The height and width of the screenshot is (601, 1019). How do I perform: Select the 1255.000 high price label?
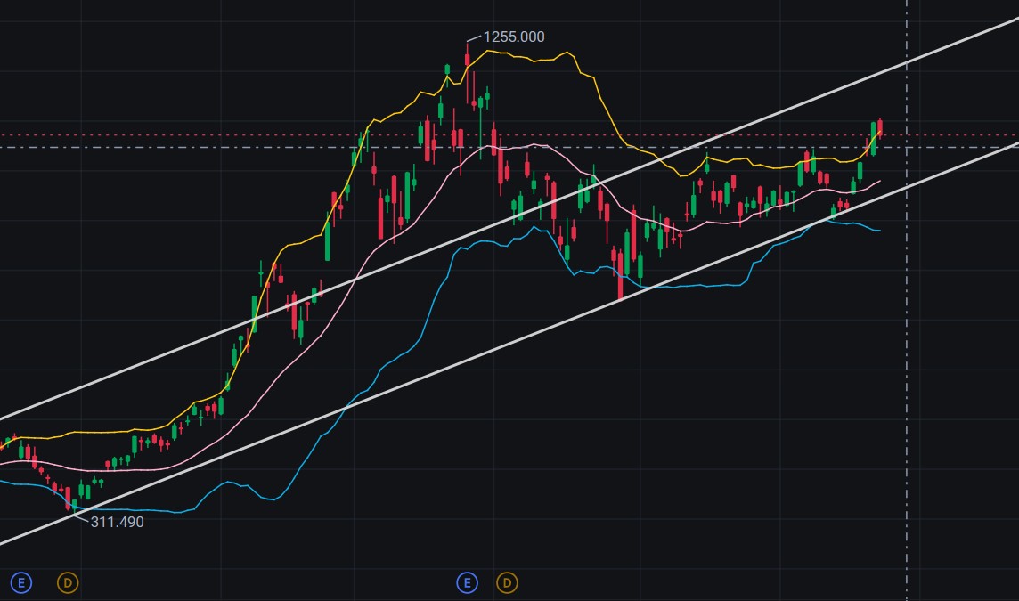tap(514, 37)
